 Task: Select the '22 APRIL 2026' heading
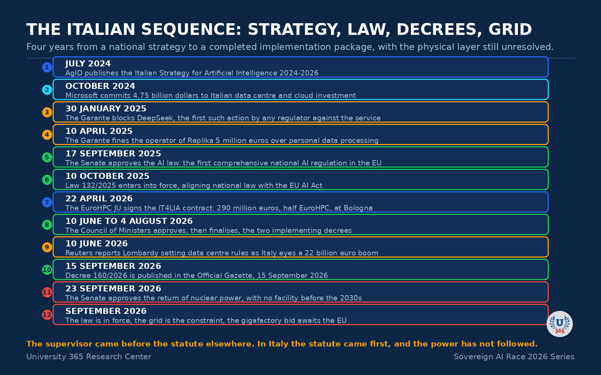tap(99, 199)
